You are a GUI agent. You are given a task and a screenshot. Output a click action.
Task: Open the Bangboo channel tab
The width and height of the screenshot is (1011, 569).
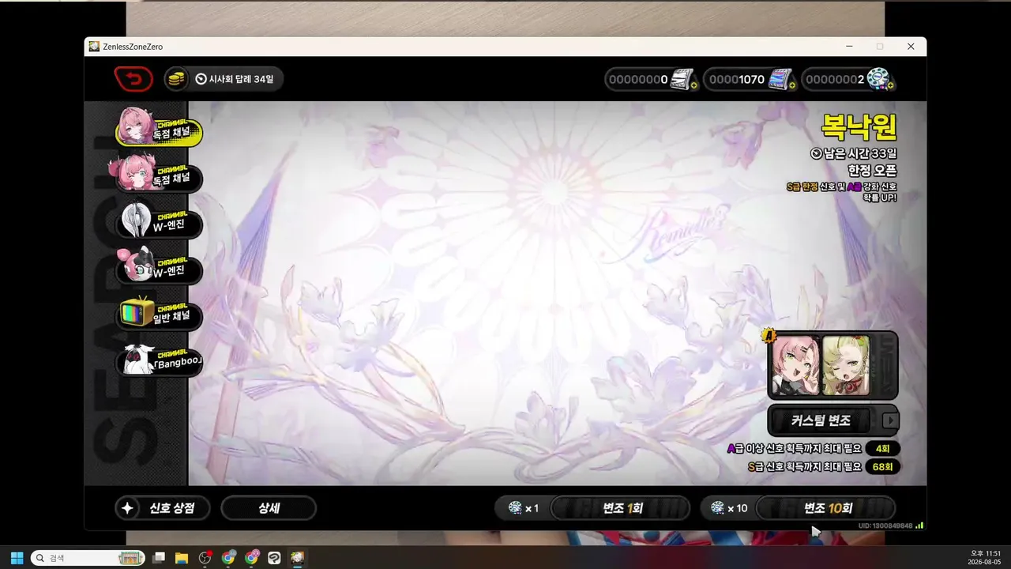click(160, 360)
